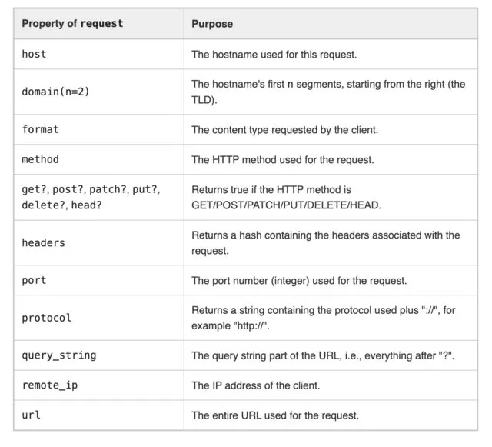
Task: Click "The hostname used for this request" text
Action: (273, 55)
